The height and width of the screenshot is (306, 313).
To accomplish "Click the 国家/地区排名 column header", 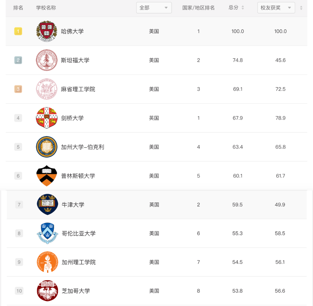I will 199,8.
